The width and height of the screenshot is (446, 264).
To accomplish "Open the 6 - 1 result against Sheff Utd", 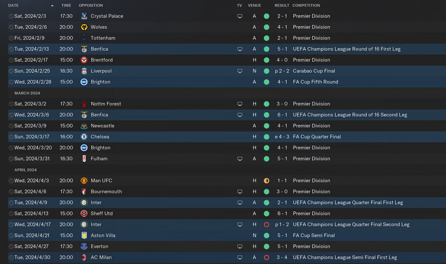I will click(282, 214).
